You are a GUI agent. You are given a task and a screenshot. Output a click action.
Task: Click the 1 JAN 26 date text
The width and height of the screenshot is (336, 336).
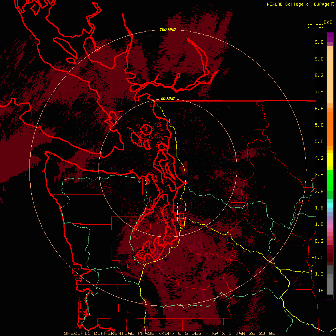click(x=242, y=333)
